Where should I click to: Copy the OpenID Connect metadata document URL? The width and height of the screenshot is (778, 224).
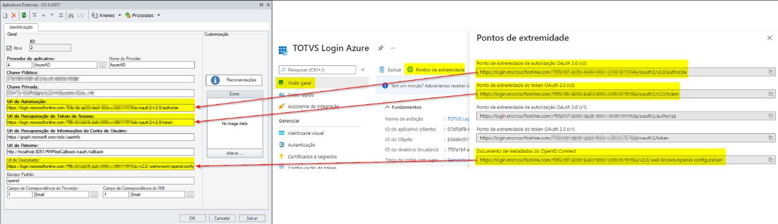770,160
